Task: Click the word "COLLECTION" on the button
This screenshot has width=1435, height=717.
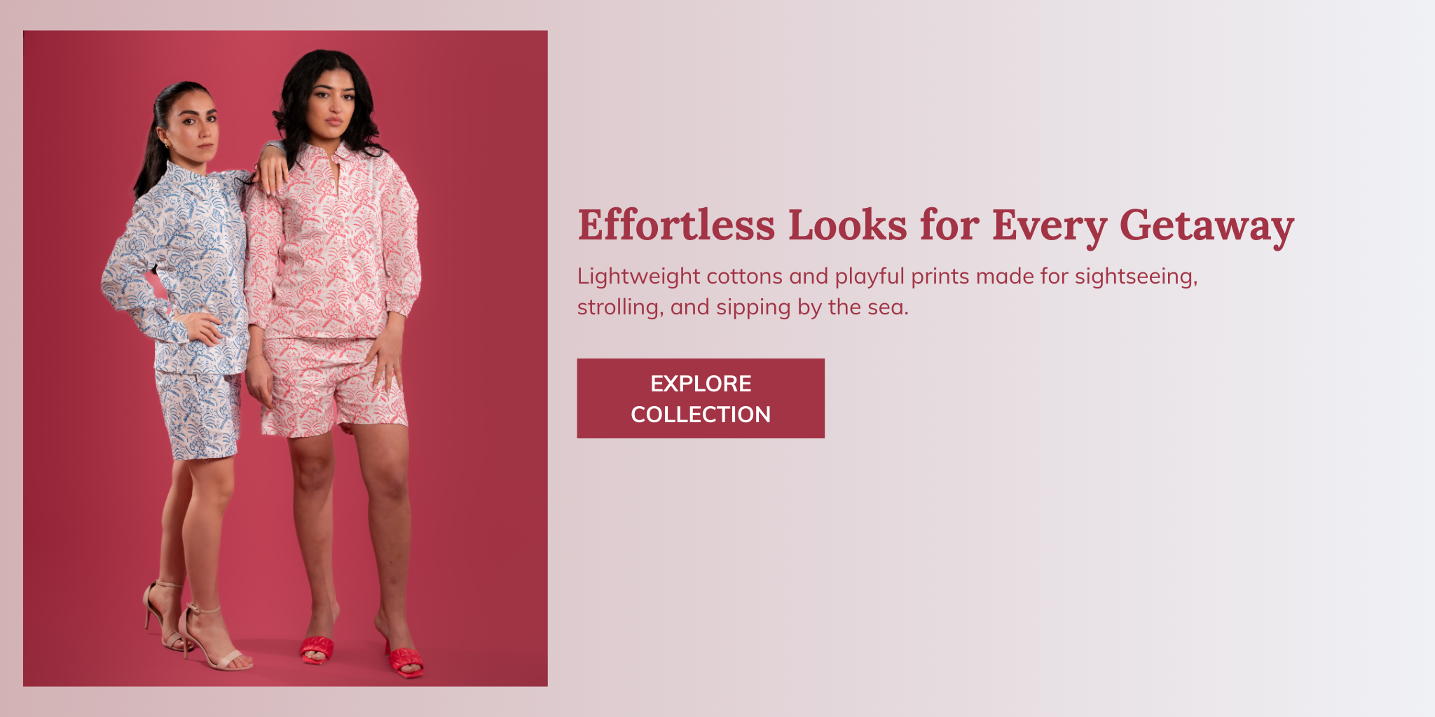Action: [x=701, y=415]
